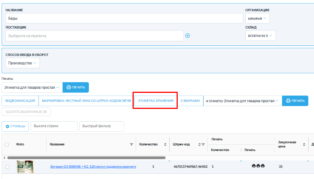
Task: Click the Быстрый фильтр input field
Action: [x=101, y=126]
